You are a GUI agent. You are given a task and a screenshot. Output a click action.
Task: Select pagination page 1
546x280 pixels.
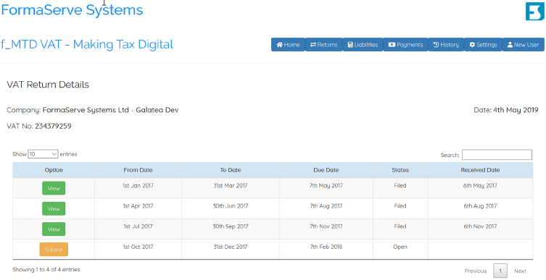tap(500, 271)
